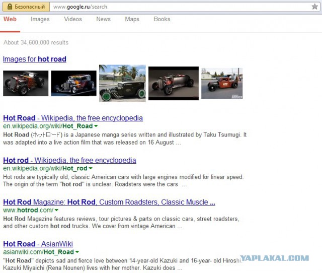Expand dropdown arrow next to en.wikipedia.org/wiki/Hot_rod
The height and width of the screenshot is (273, 322).
[91, 168]
